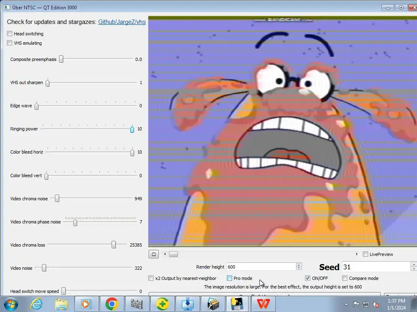
Task: Click the Über NTSC window title icon
Action: click(x=7, y=7)
